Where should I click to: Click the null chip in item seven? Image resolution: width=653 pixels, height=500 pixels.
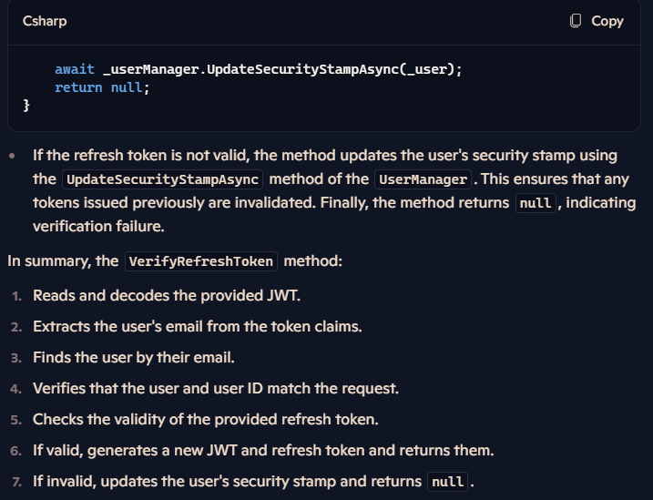[448, 482]
